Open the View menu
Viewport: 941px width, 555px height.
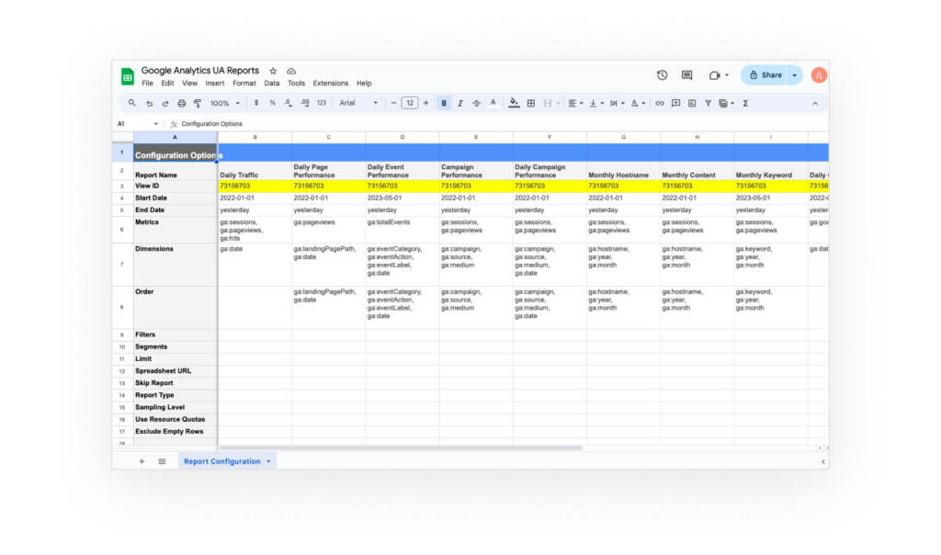coord(189,84)
